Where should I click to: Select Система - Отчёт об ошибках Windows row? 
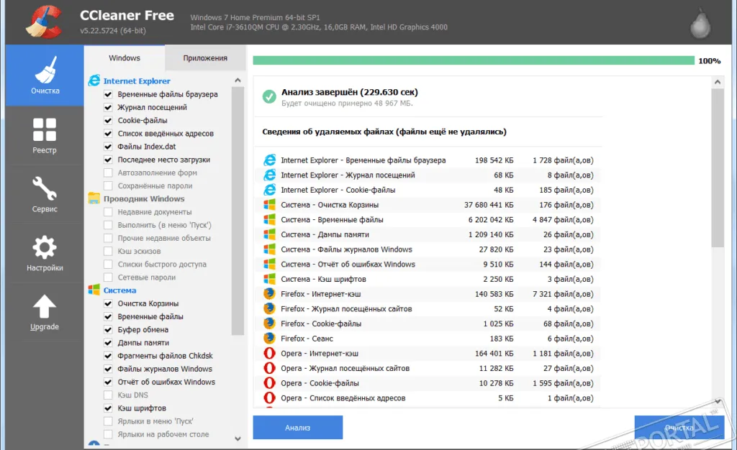(428, 265)
